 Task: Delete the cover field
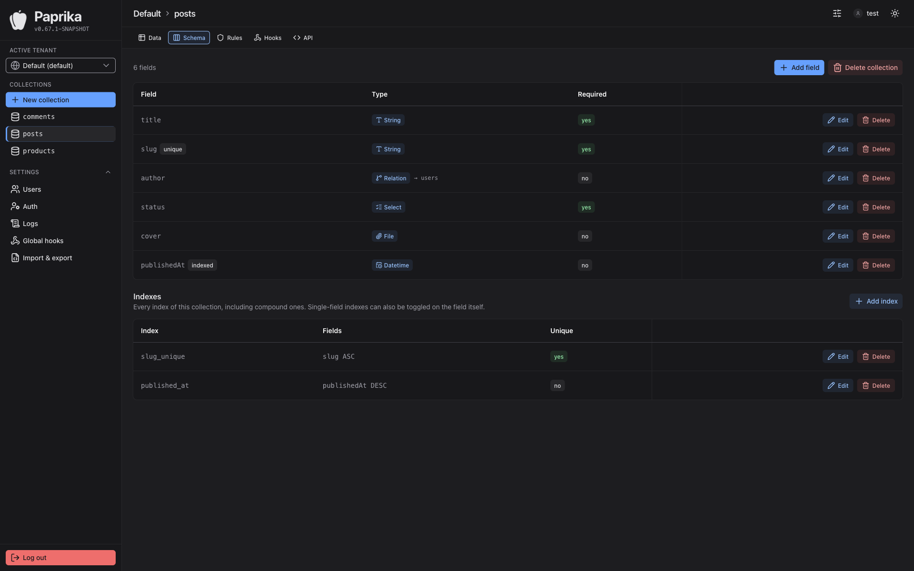(876, 236)
